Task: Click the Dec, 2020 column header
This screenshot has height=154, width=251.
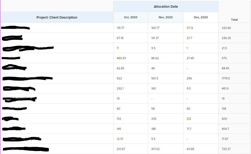Action: 201,18
